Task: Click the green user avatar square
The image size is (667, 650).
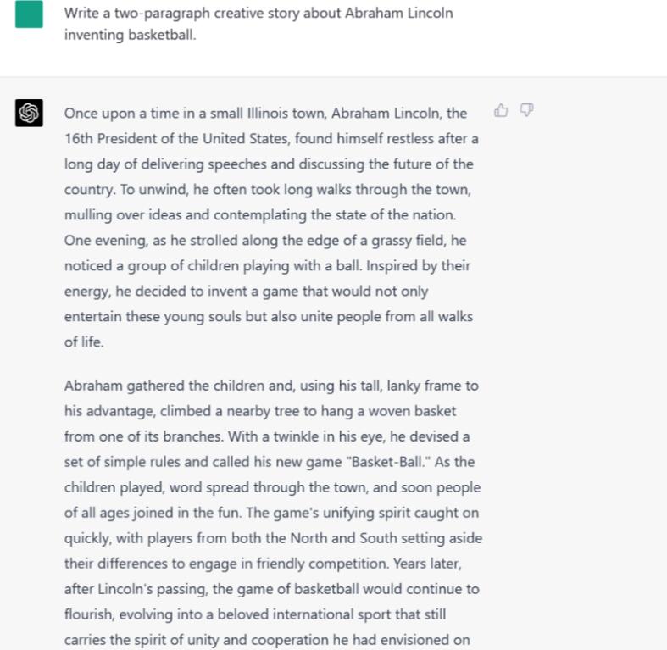Action: pos(29,14)
